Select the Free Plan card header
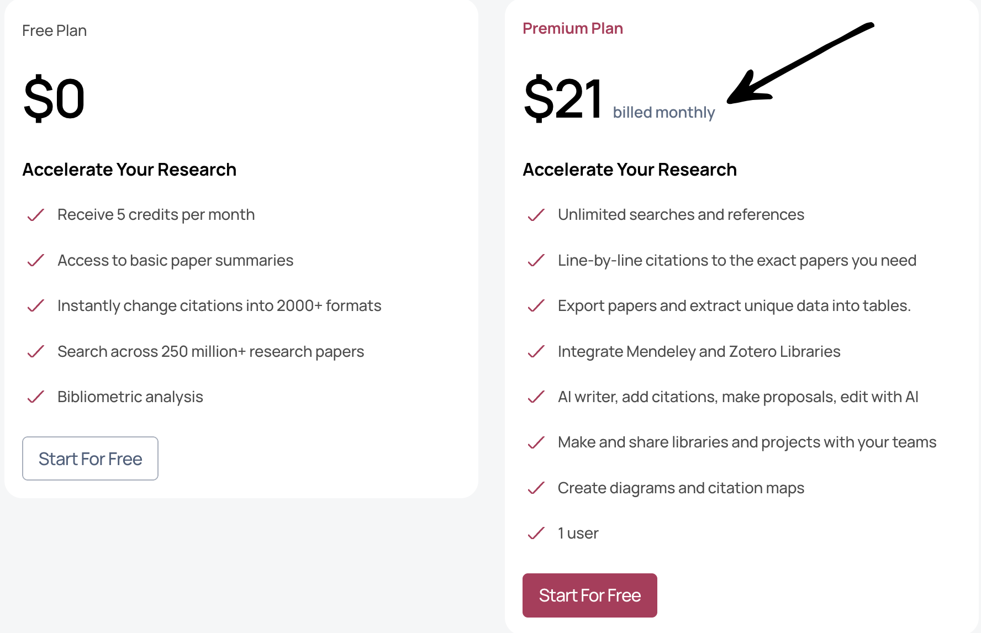 pyautogui.click(x=54, y=30)
